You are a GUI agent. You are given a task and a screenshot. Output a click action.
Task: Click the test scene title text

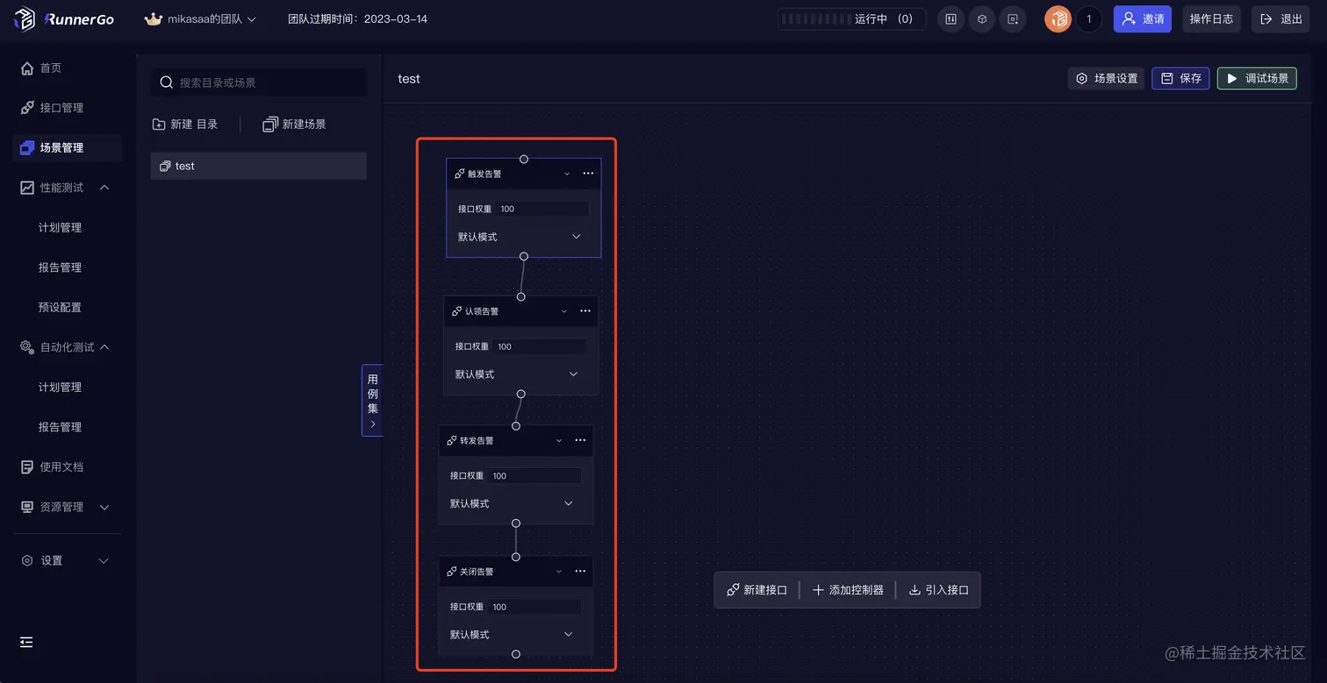click(x=409, y=79)
